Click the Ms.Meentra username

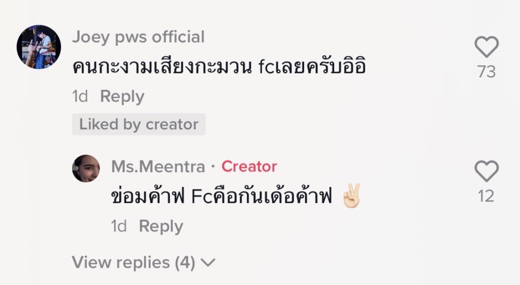coord(158,167)
